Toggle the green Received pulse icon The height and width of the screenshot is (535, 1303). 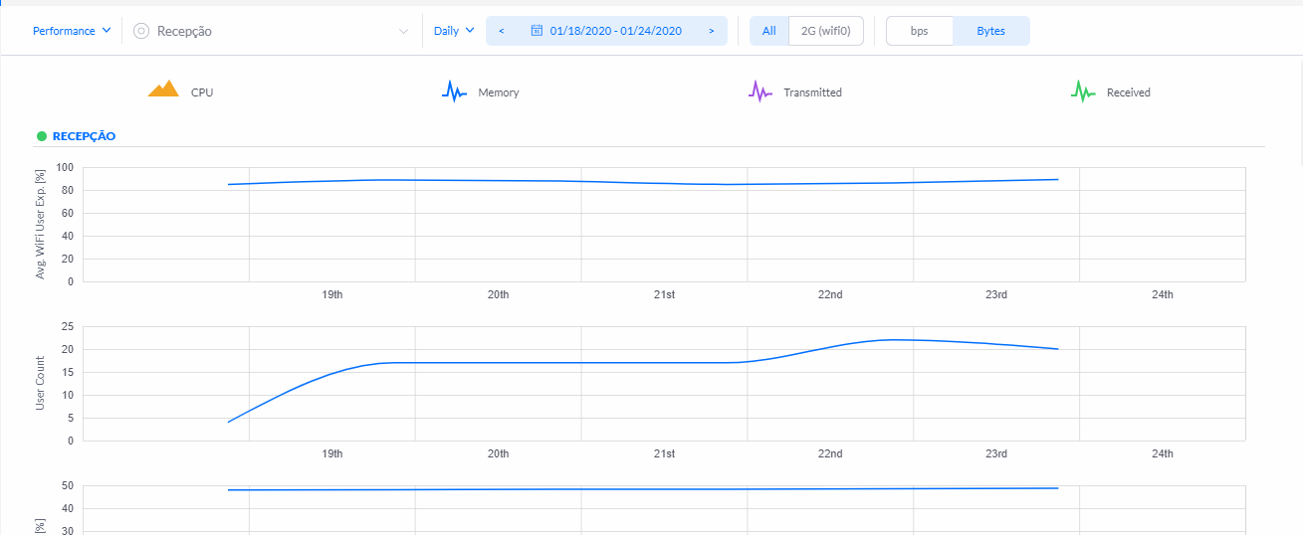tap(1083, 91)
